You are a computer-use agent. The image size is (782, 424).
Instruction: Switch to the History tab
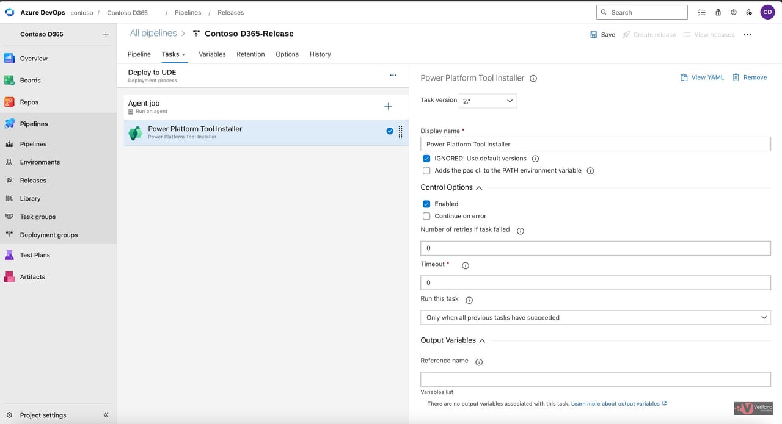tap(320, 54)
